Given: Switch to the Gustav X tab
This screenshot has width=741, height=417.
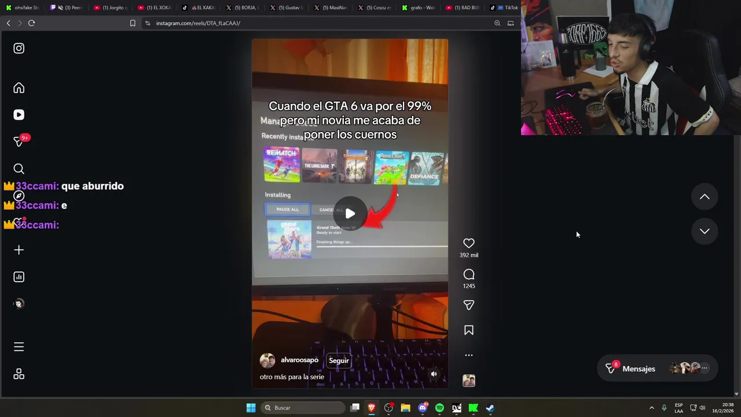Looking at the screenshot, I should pos(287,8).
